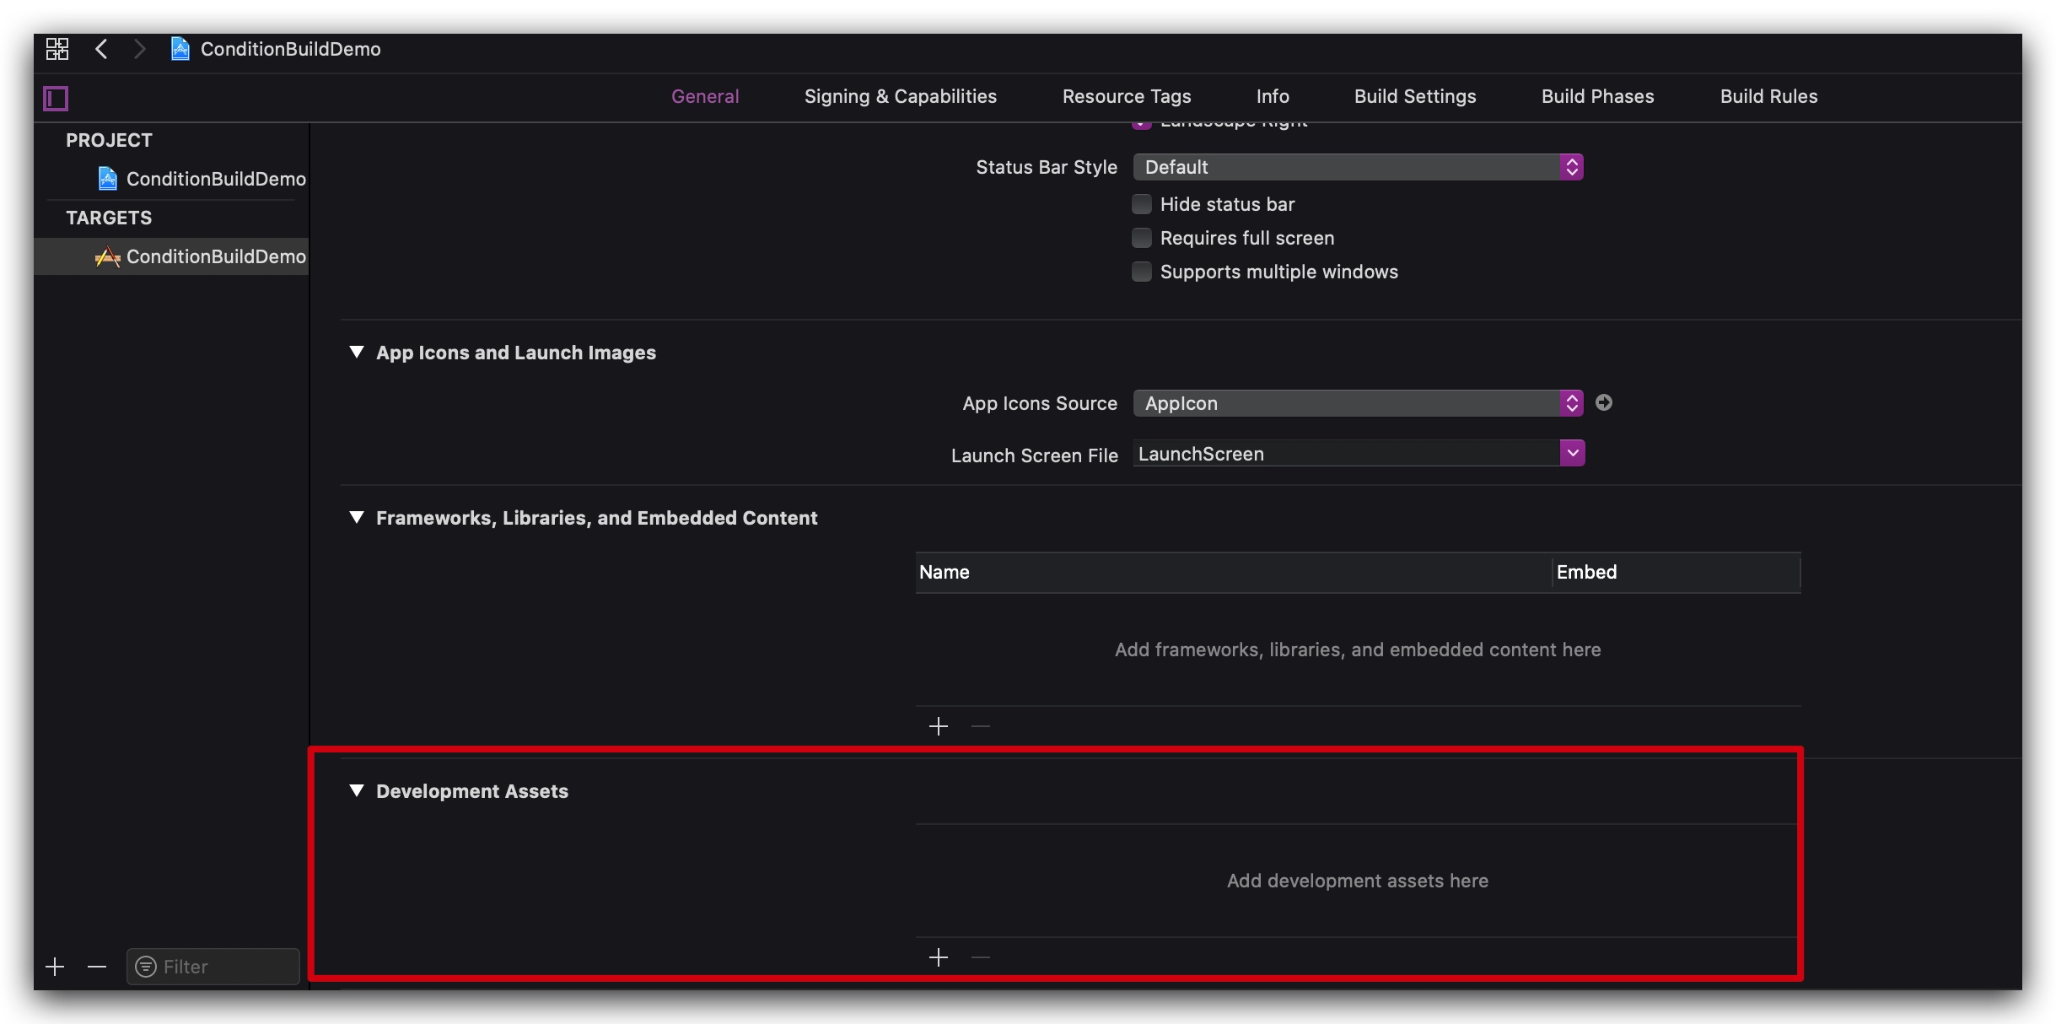Click the related items grid icon
The height and width of the screenshot is (1024, 2056).
point(57,49)
